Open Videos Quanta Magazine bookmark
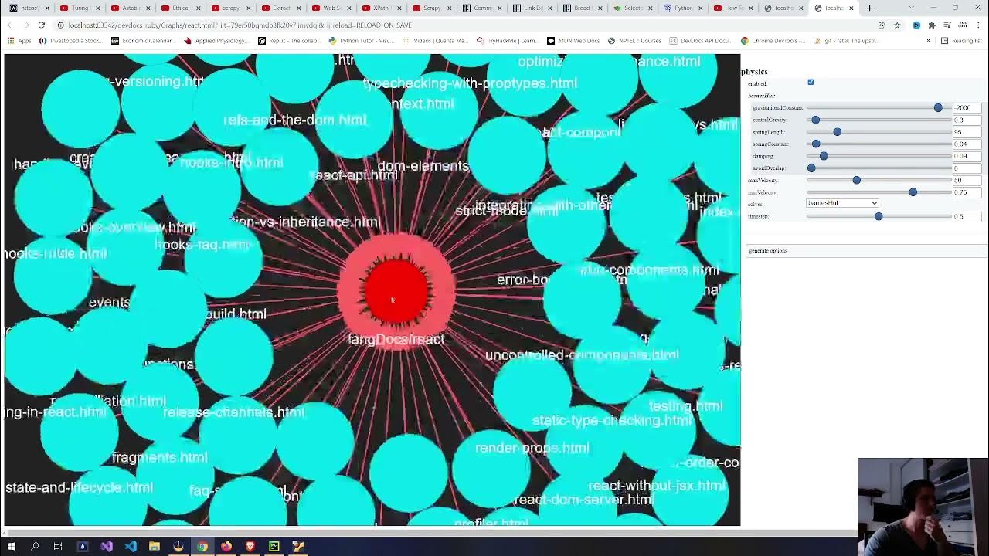Image resolution: width=989 pixels, height=556 pixels. (436, 40)
